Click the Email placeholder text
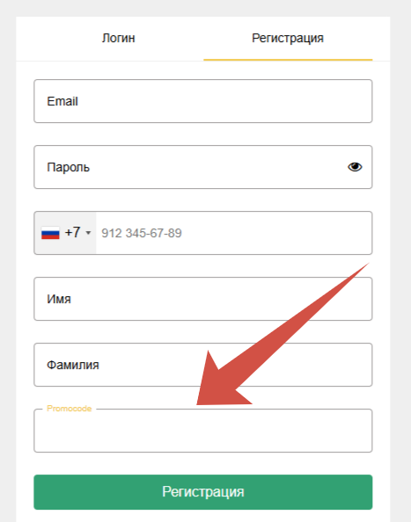The image size is (411, 522). pos(62,101)
